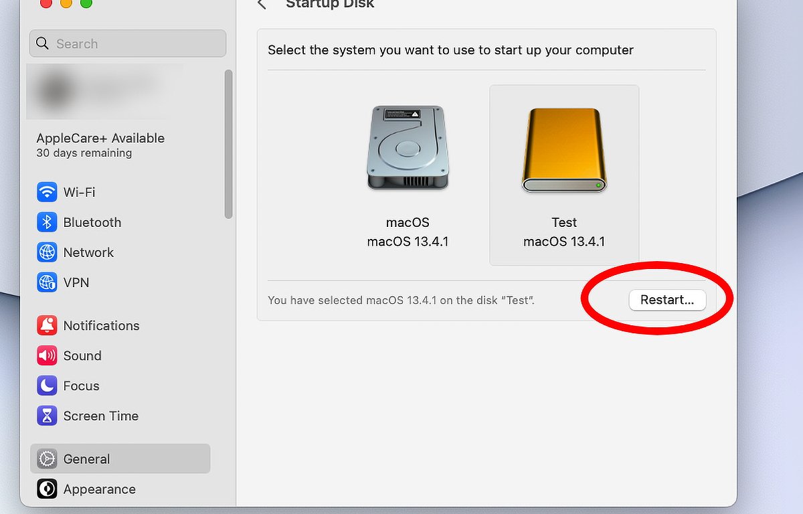Screen dimensions: 803x514
Task: Open Appearance settings icon
Action: pos(47,489)
